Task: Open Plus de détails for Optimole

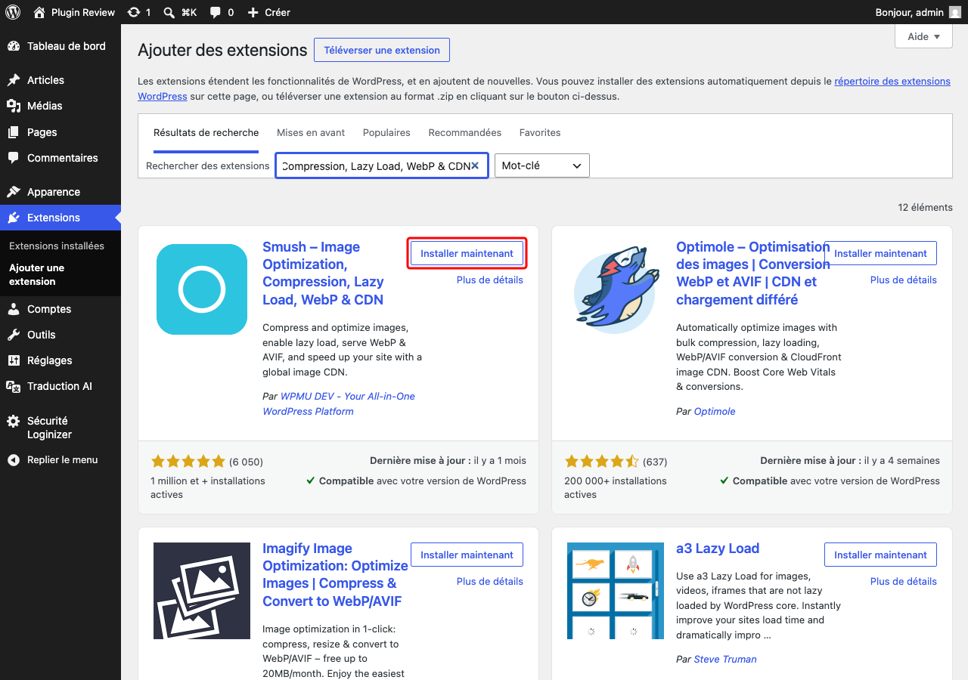Action: [904, 280]
